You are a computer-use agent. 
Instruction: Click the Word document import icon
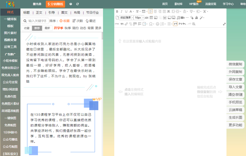click(165, 18)
